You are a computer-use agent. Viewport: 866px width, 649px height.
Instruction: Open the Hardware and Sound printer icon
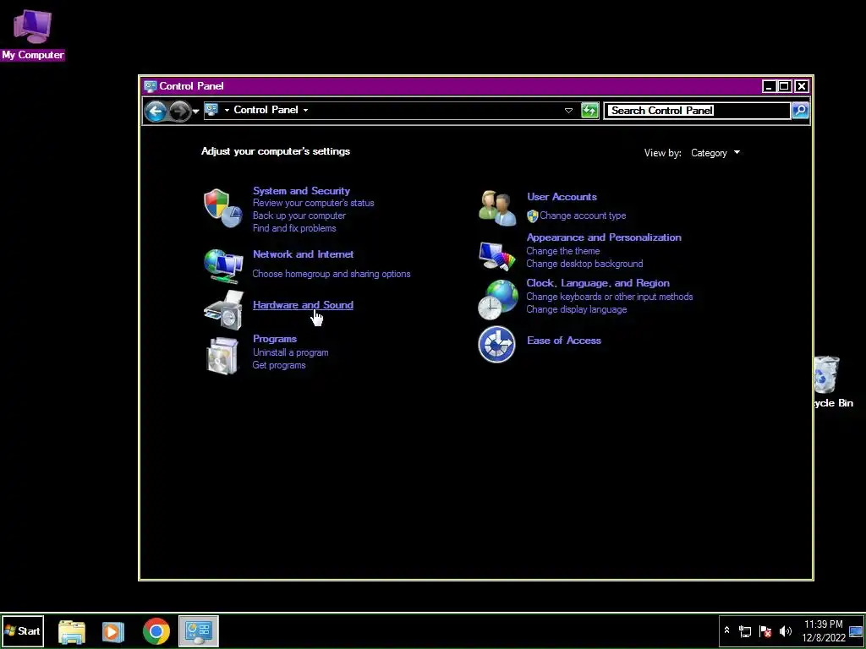223,310
